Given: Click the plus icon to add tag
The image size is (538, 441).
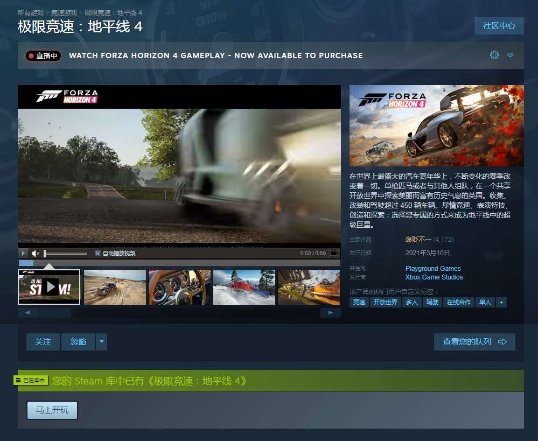Looking at the screenshot, I should pyautogui.click(x=501, y=303).
